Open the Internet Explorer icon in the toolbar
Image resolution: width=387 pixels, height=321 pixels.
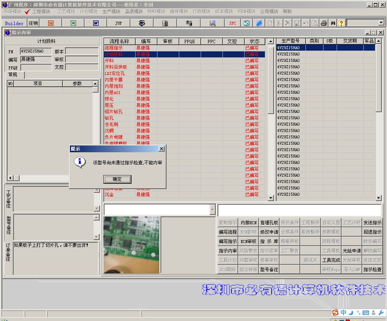259,23
